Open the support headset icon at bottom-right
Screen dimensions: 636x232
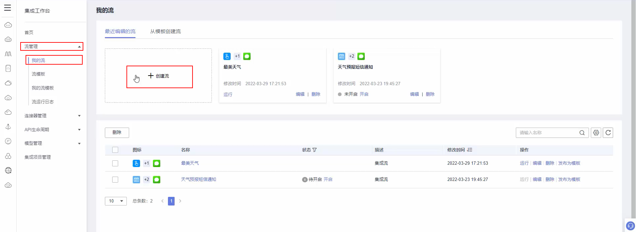pos(630,226)
